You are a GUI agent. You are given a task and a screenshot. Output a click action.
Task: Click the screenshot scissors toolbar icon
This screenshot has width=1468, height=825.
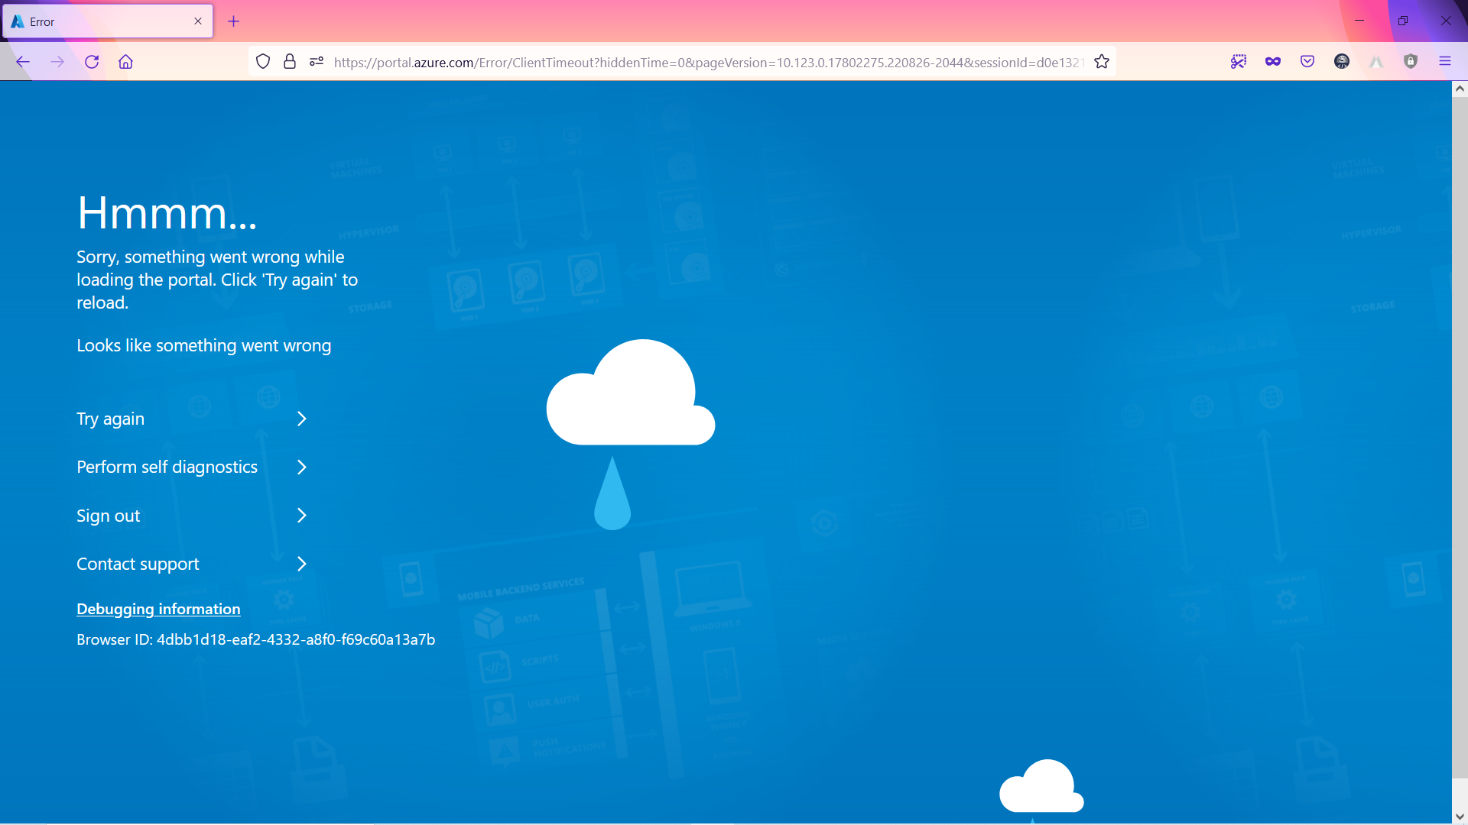1239,62
